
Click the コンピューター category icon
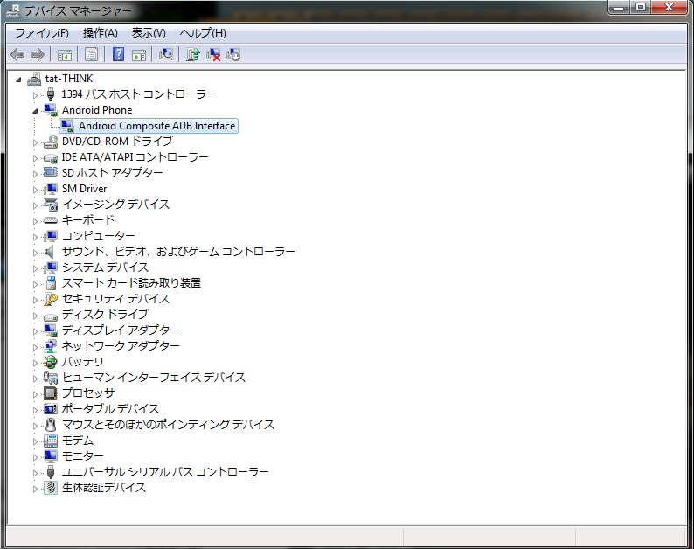[51, 236]
